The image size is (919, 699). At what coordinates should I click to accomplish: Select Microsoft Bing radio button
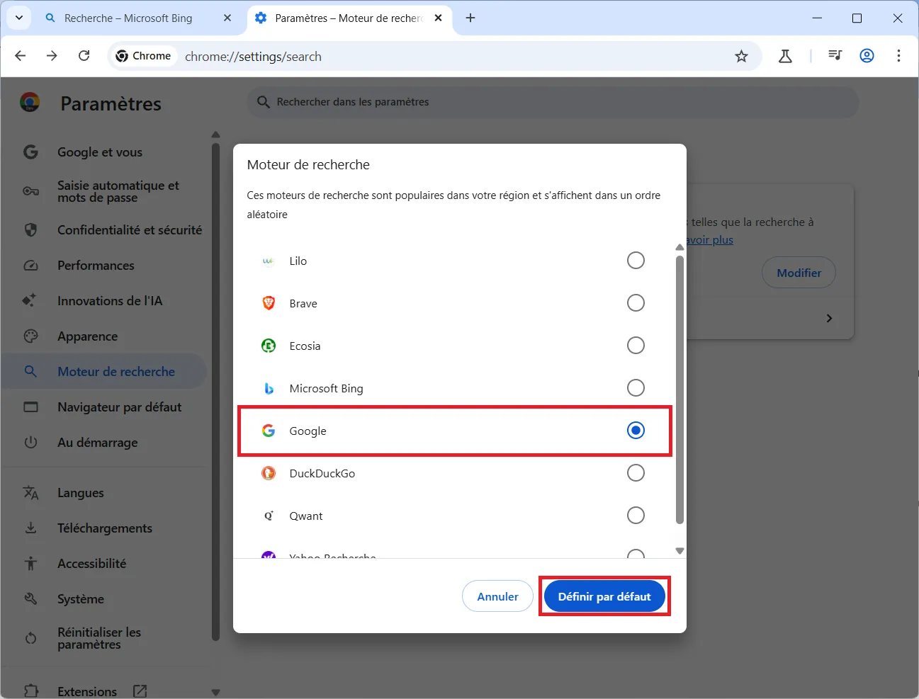636,388
